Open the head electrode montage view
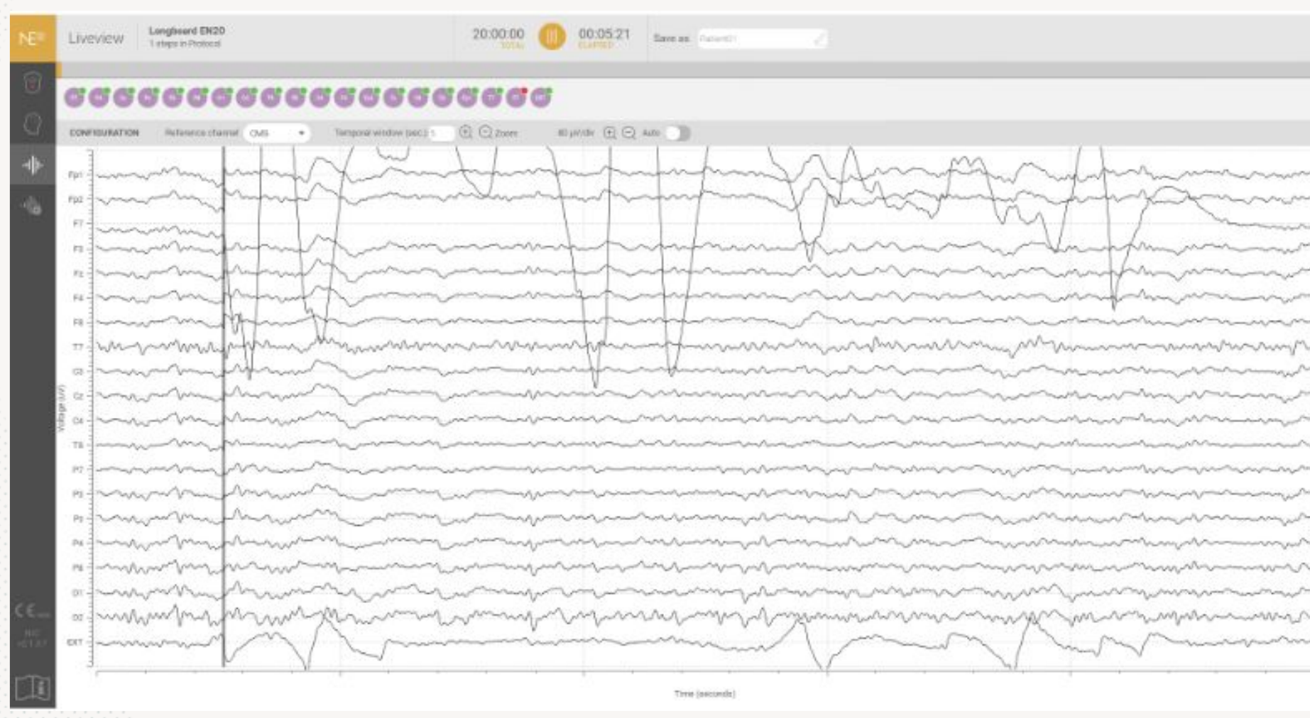Screen dimensions: 1310x718 pos(33,124)
